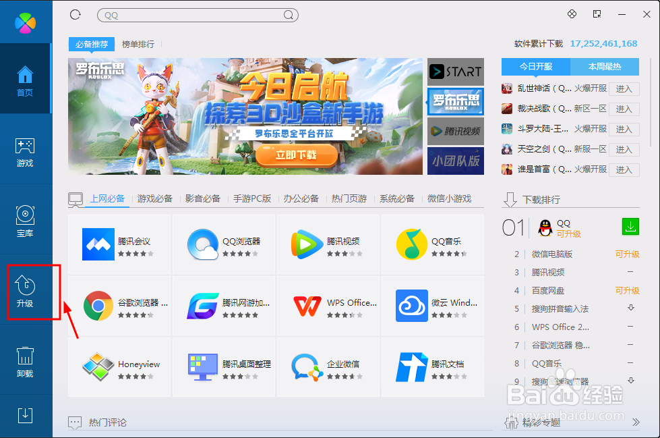Open the 腾讯文档 app tile
The image size is (660, 438).
tap(433, 367)
